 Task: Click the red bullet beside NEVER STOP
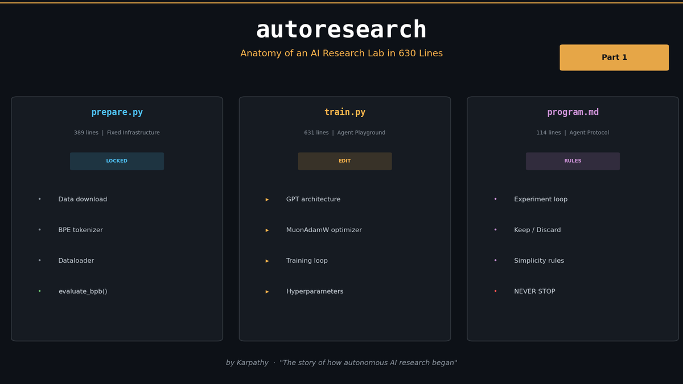(x=495, y=291)
